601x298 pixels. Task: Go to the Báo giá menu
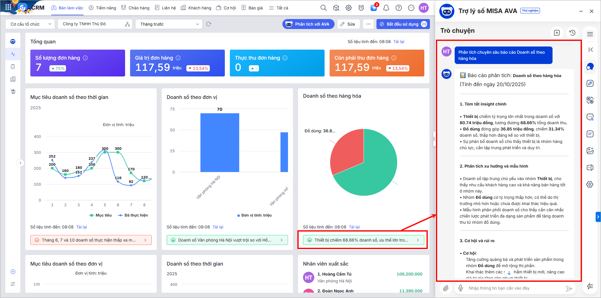click(252, 8)
